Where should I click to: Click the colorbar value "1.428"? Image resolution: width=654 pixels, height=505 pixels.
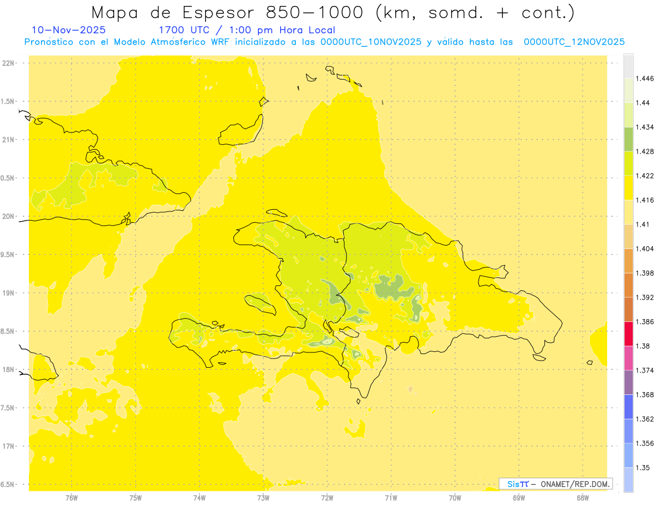pyautogui.click(x=644, y=151)
